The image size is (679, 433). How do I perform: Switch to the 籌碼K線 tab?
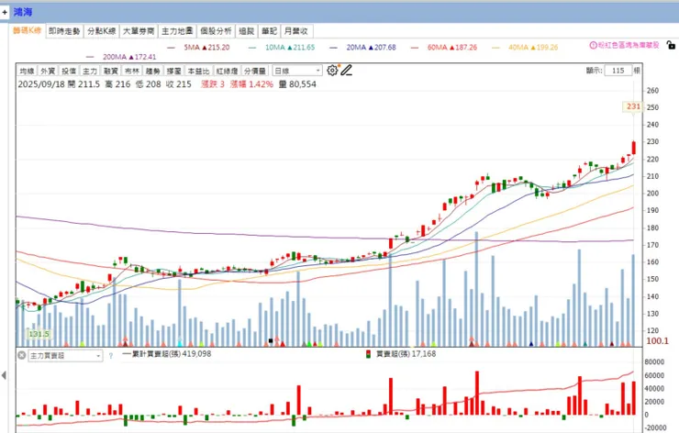point(27,31)
